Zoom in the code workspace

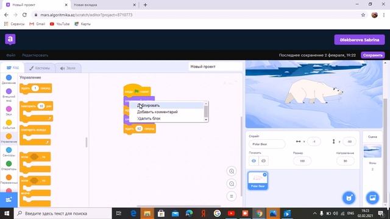(232, 172)
